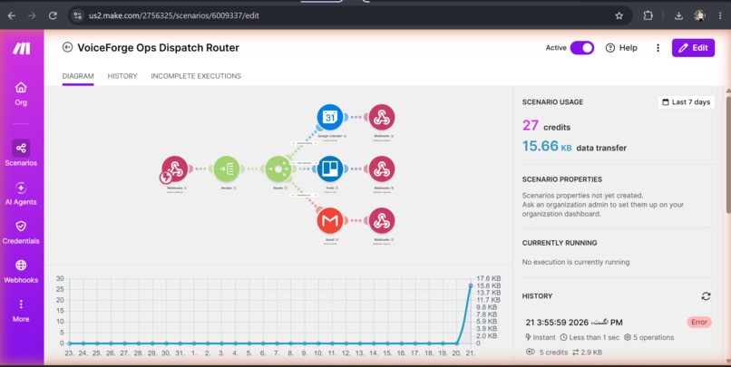Viewport: 731px width, 367px height.
Task: Bookmark this page with star icon
Action: pos(619,15)
